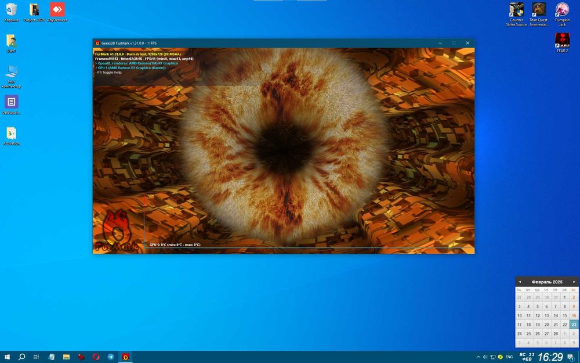Screen dimensions: 580x363
Task: Select date 18 in the calendar
Action: tap(528, 325)
